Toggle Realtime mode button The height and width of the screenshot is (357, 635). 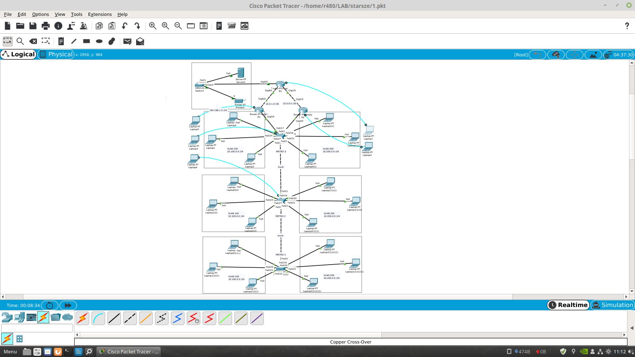pyautogui.click(x=568, y=305)
